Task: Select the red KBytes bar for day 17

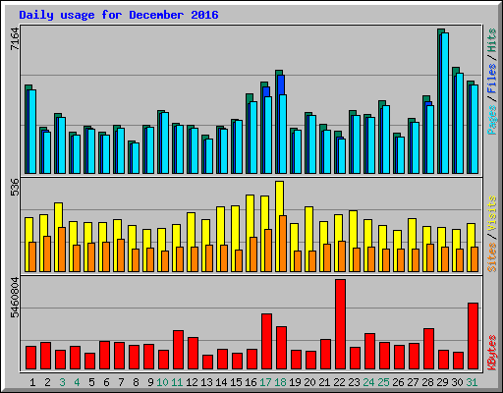Action: click(x=266, y=342)
